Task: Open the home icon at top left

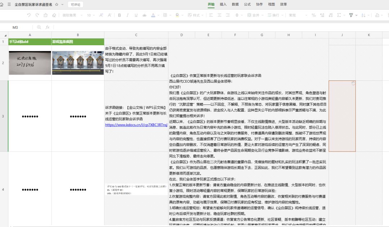Action: pyautogui.click(x=2, y=4)
